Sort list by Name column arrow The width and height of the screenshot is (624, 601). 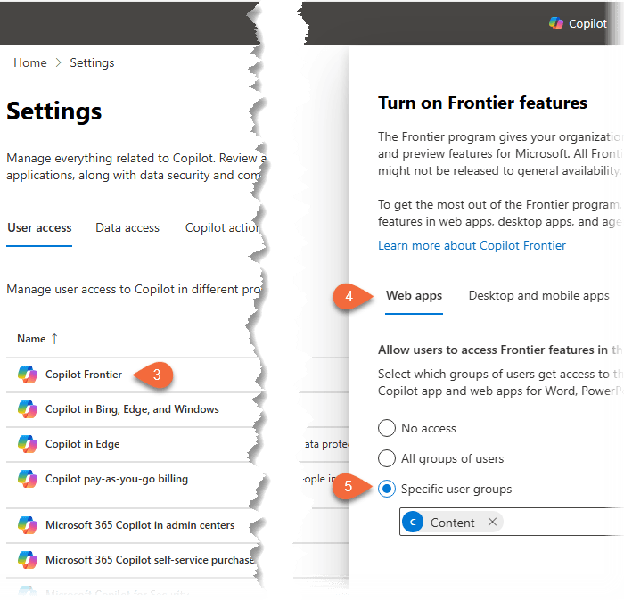point(54,339)
